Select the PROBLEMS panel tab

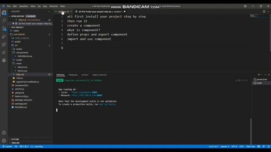tap(73, 75)
